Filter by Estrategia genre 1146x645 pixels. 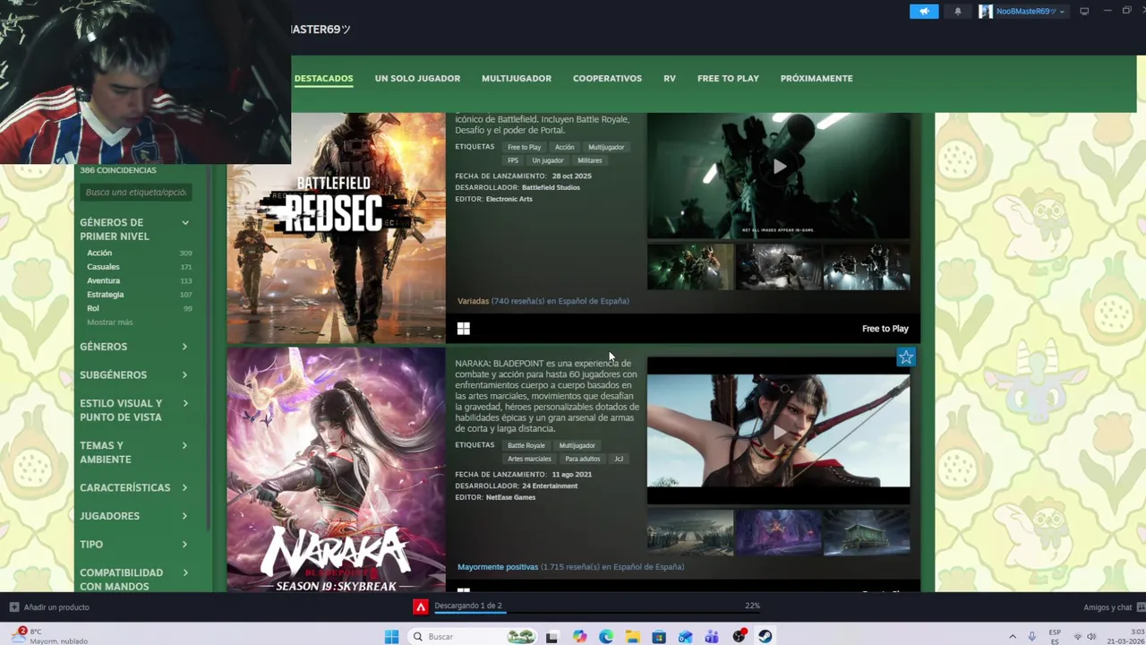point(106,295)
